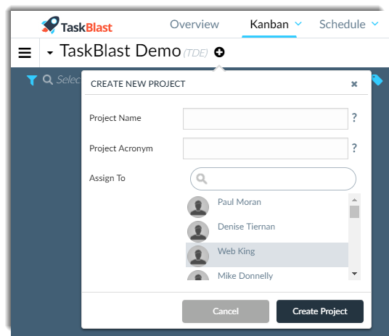Image resolution: width=389 pixels, height=336 pixels.
Task: Click the (TDE) project acronym label
Action: pyautogui.click(x=195, y=53)
